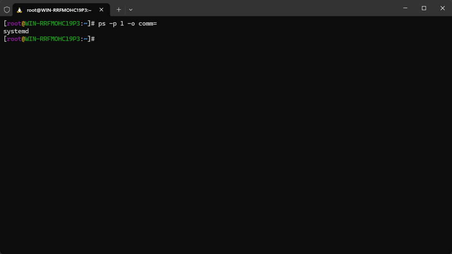The width and height of the screenshot is (452, 254).
Task: Expand the terminal profiles dropdown chevron
Action: (x=131, y=9)
